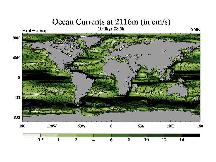Image resolution: width=216 pixels, height=162 pixels.
Task: Choose the color swatch between 6 and 8
Action: [120, 135]
